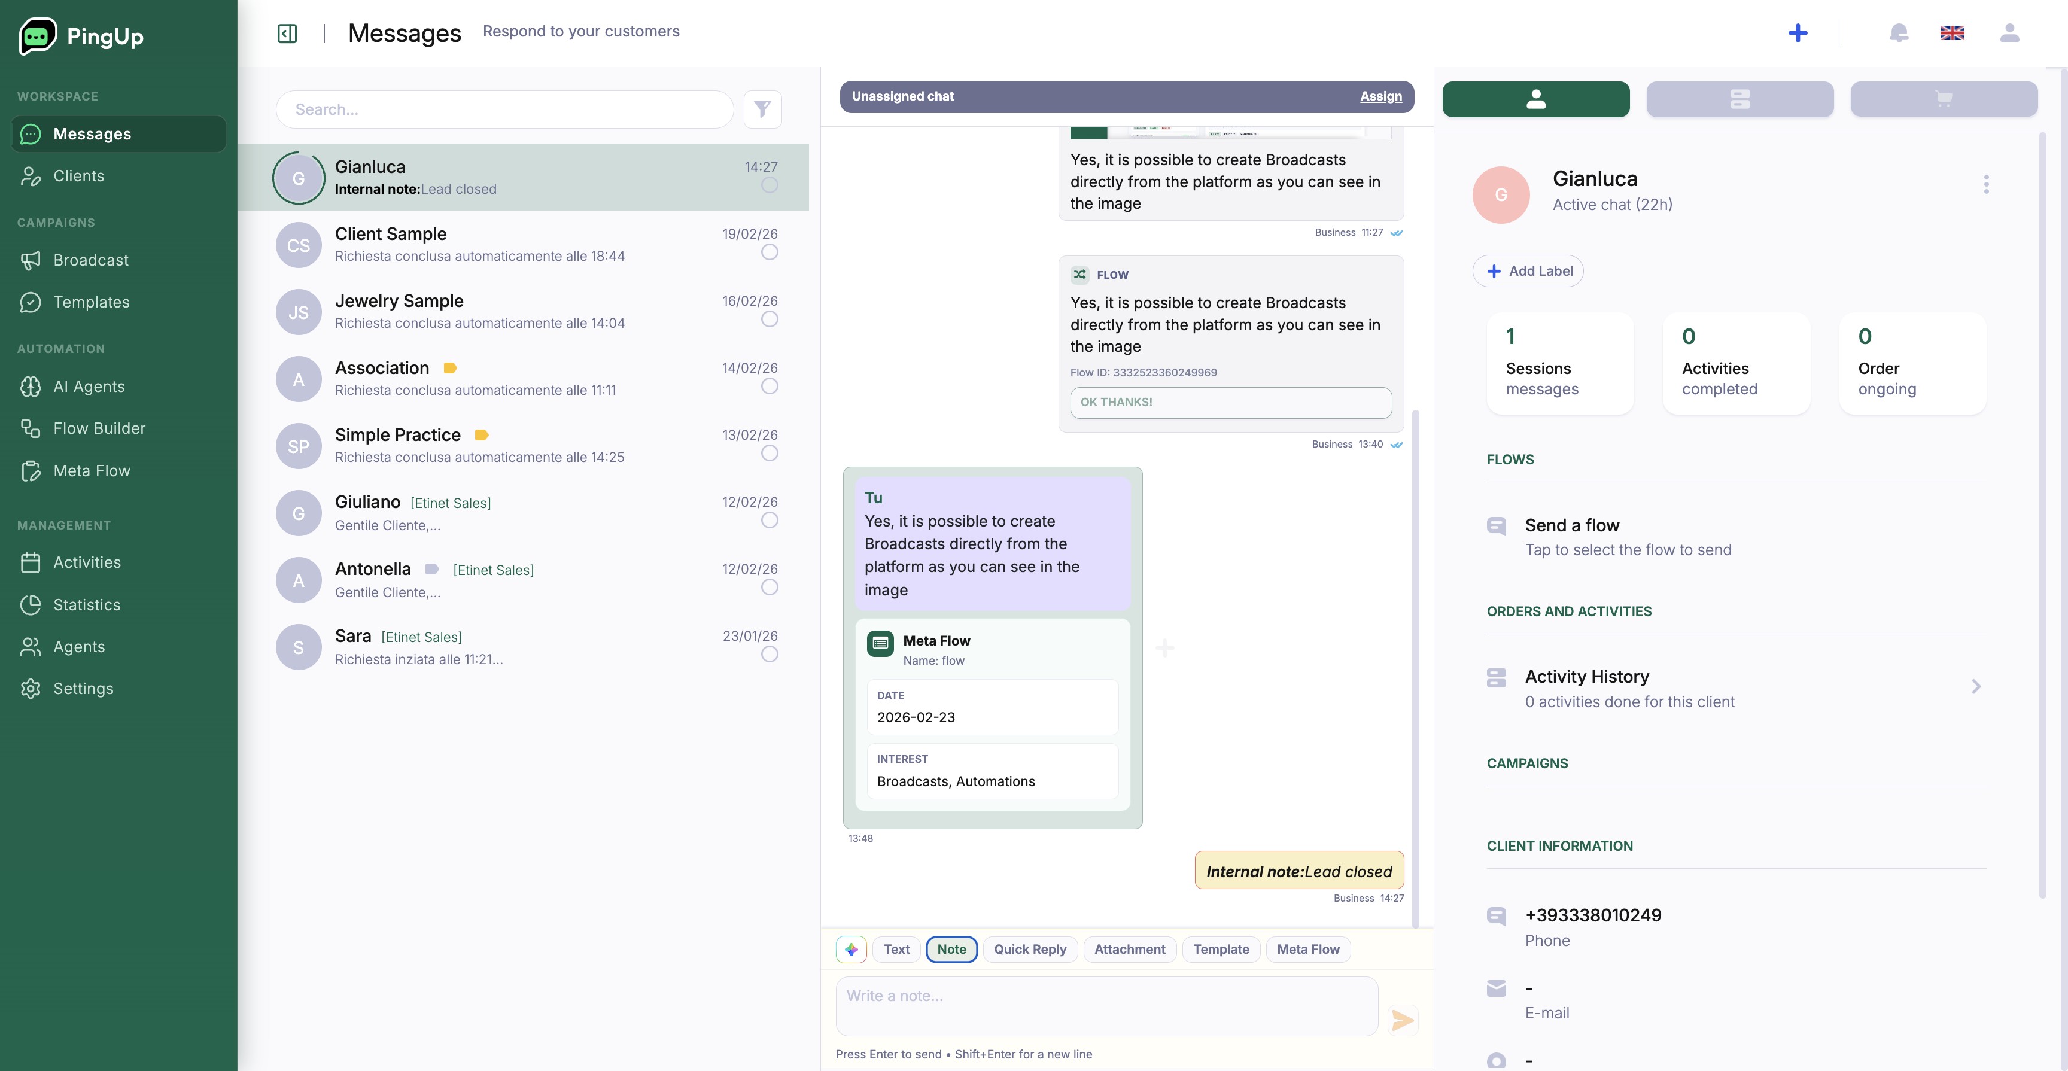This screenshot has height=1071, width=2068.
Task: Open the user profile icon in header
Action: click(2009, 33)
